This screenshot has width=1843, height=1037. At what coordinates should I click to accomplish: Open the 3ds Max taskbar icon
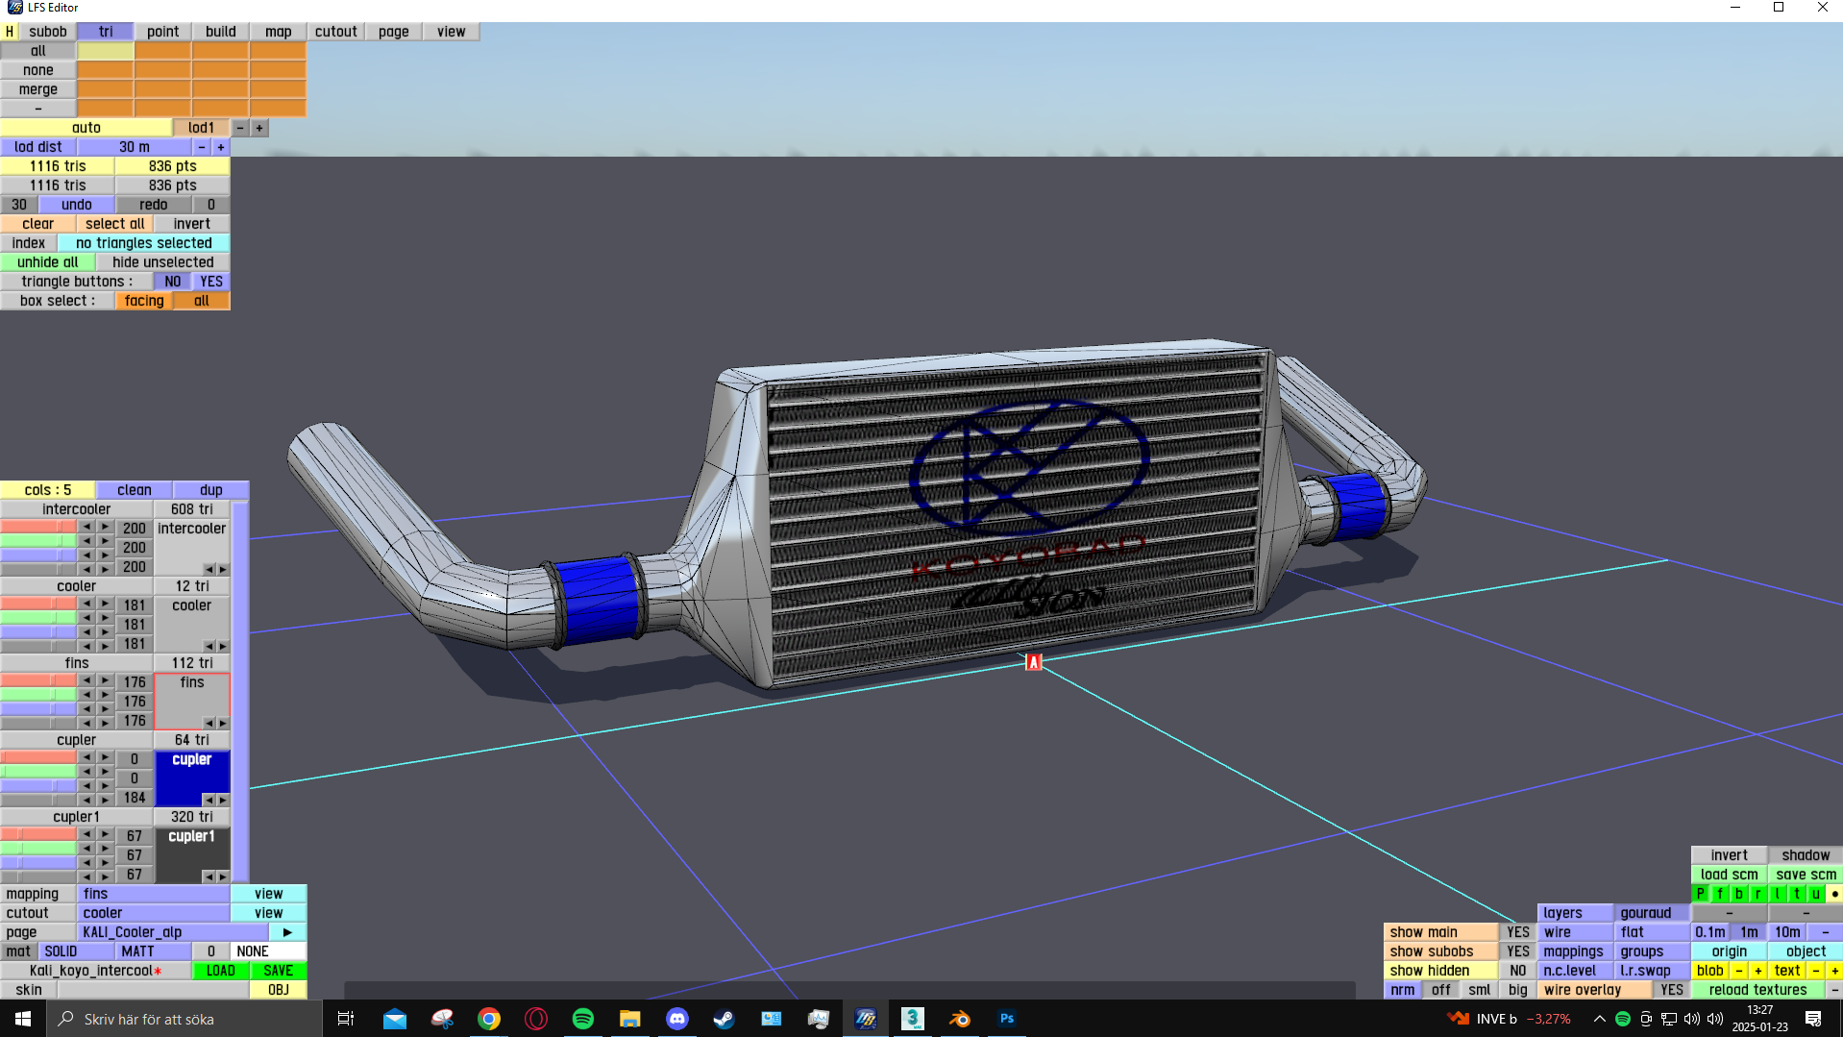click(x=913, y=1019)
